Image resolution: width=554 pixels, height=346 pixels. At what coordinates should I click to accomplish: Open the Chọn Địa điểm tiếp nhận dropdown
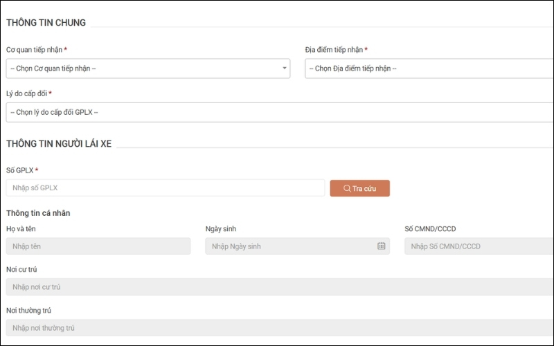pyautogui.click(x=428, y=69)
